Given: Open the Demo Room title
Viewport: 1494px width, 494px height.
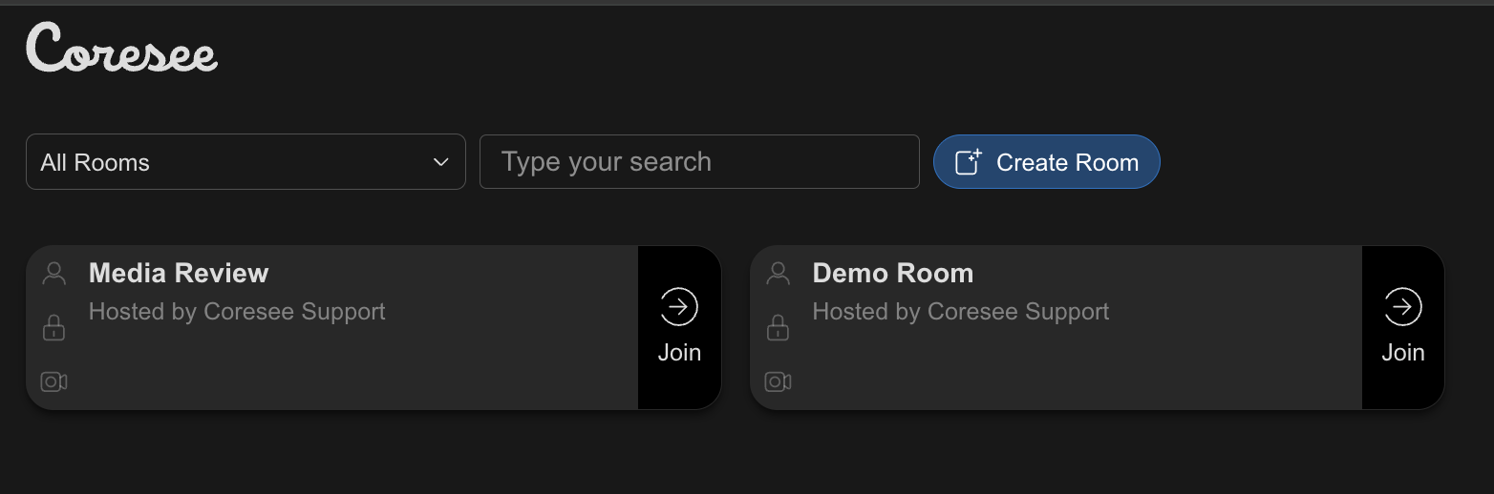Looking at the screenshot, I should (893, 274).
